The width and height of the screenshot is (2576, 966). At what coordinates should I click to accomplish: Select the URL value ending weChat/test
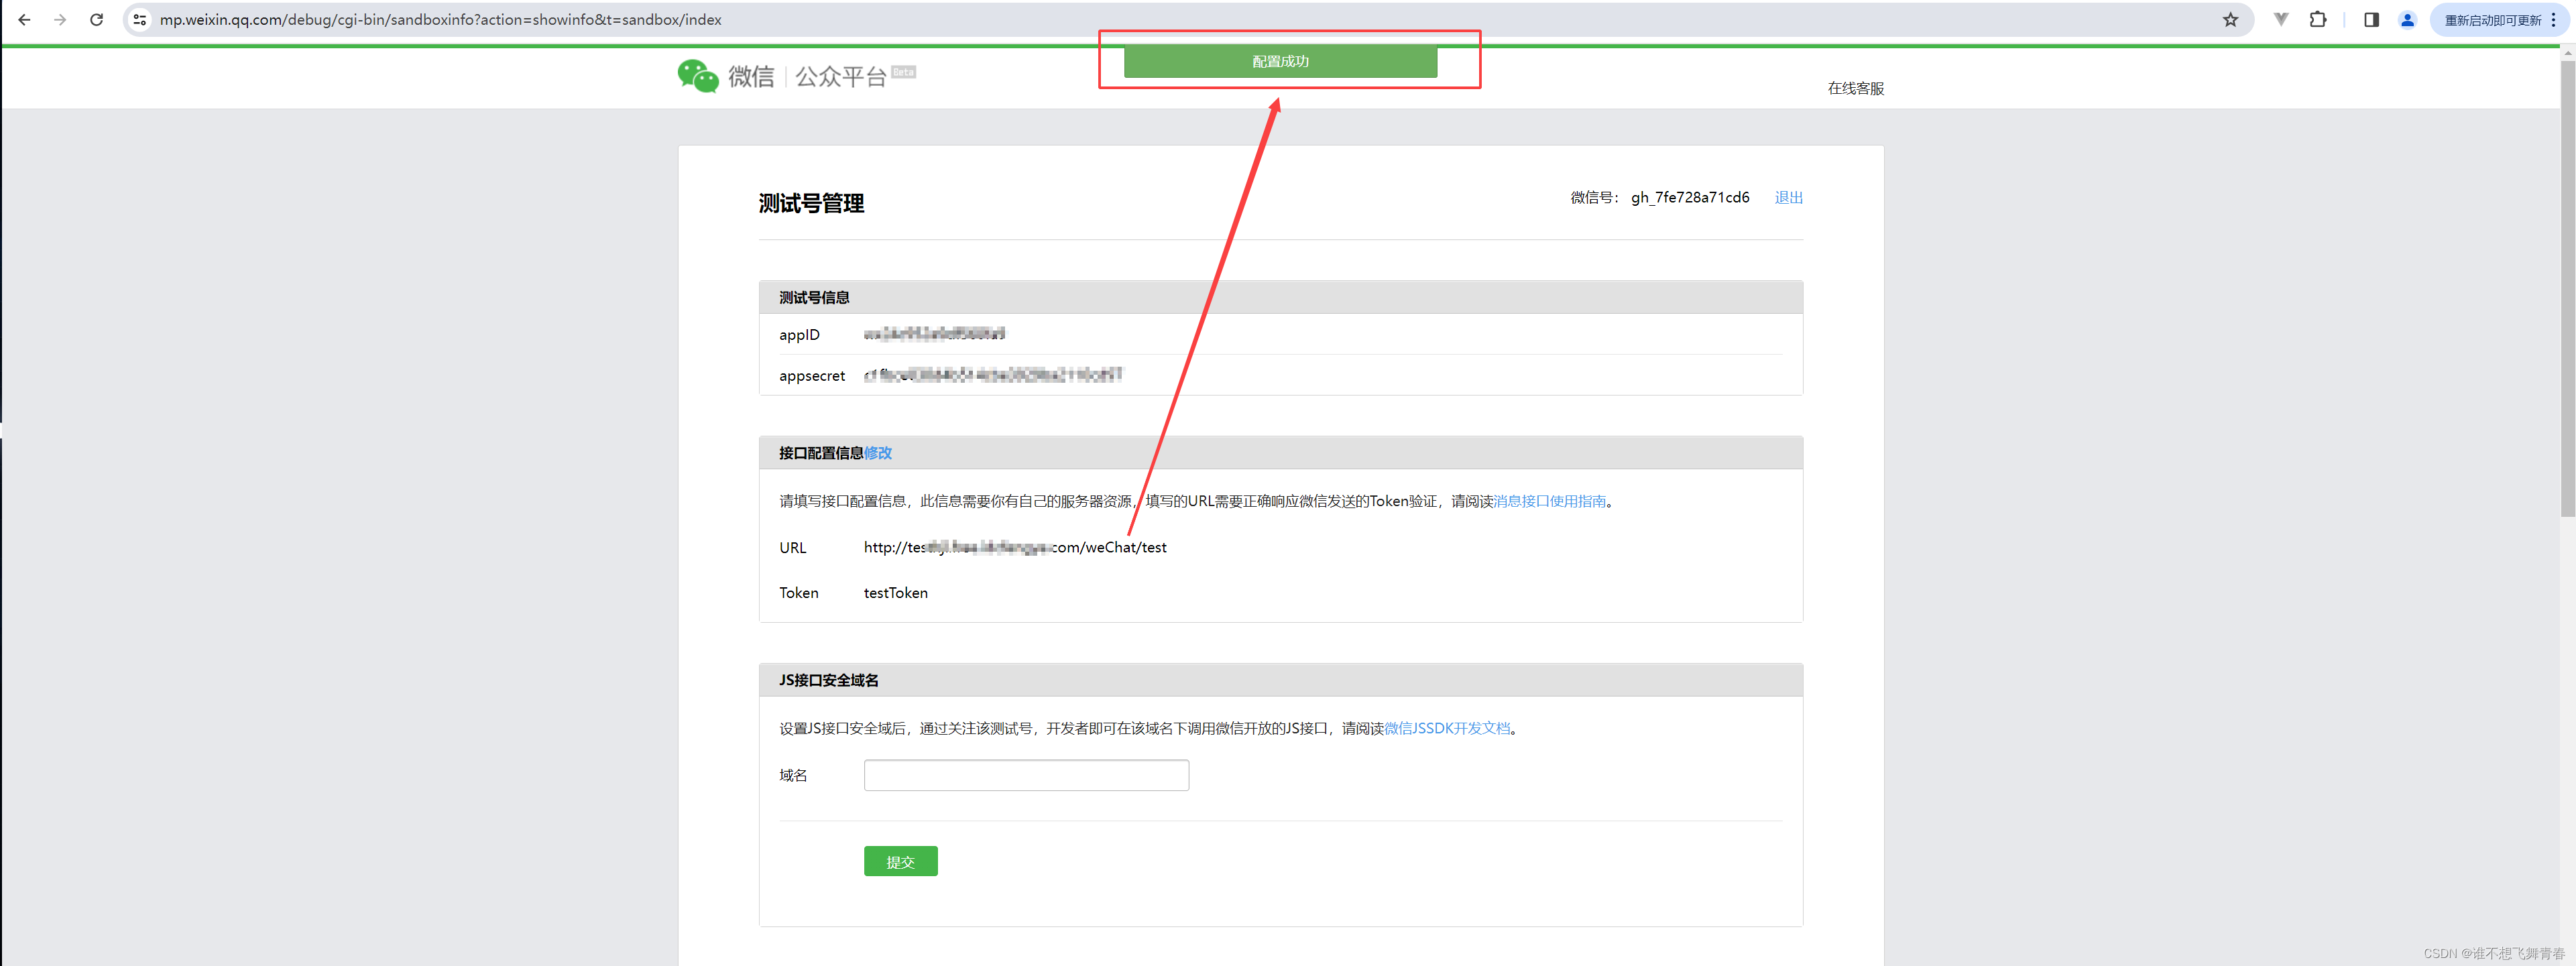tap(1015, 547)
